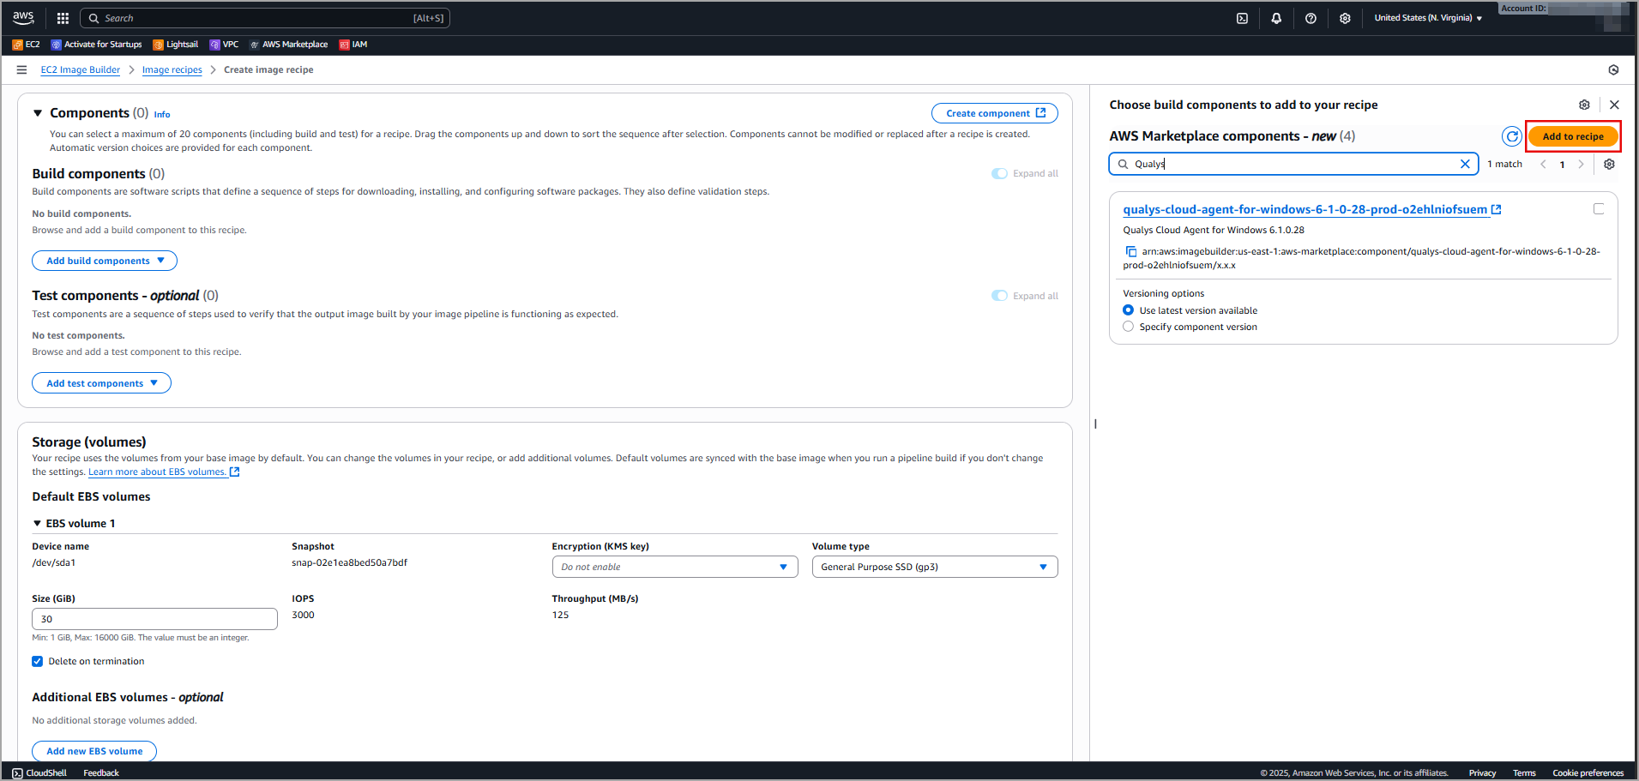Open the Volume type dropdown
Viewport: 1639px width, 781px height.
click(x=934, y=567)
